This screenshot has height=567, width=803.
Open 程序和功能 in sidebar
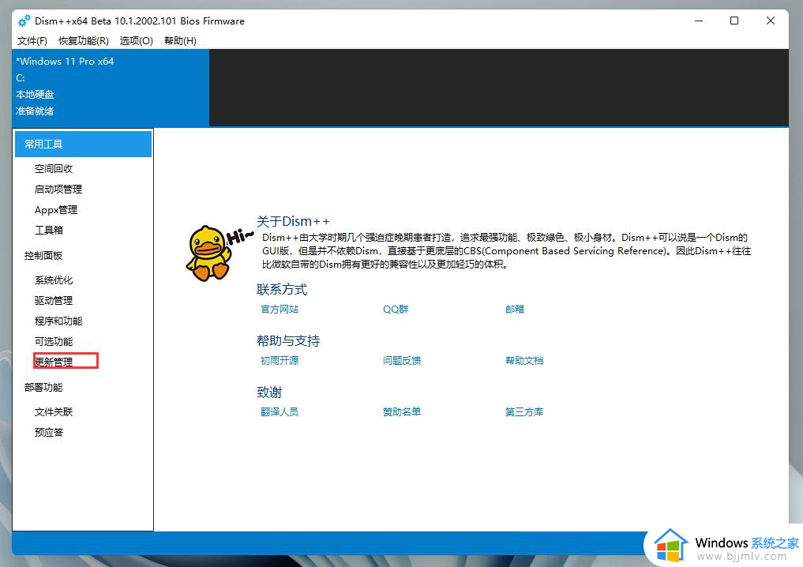click(x=58, y=321)
